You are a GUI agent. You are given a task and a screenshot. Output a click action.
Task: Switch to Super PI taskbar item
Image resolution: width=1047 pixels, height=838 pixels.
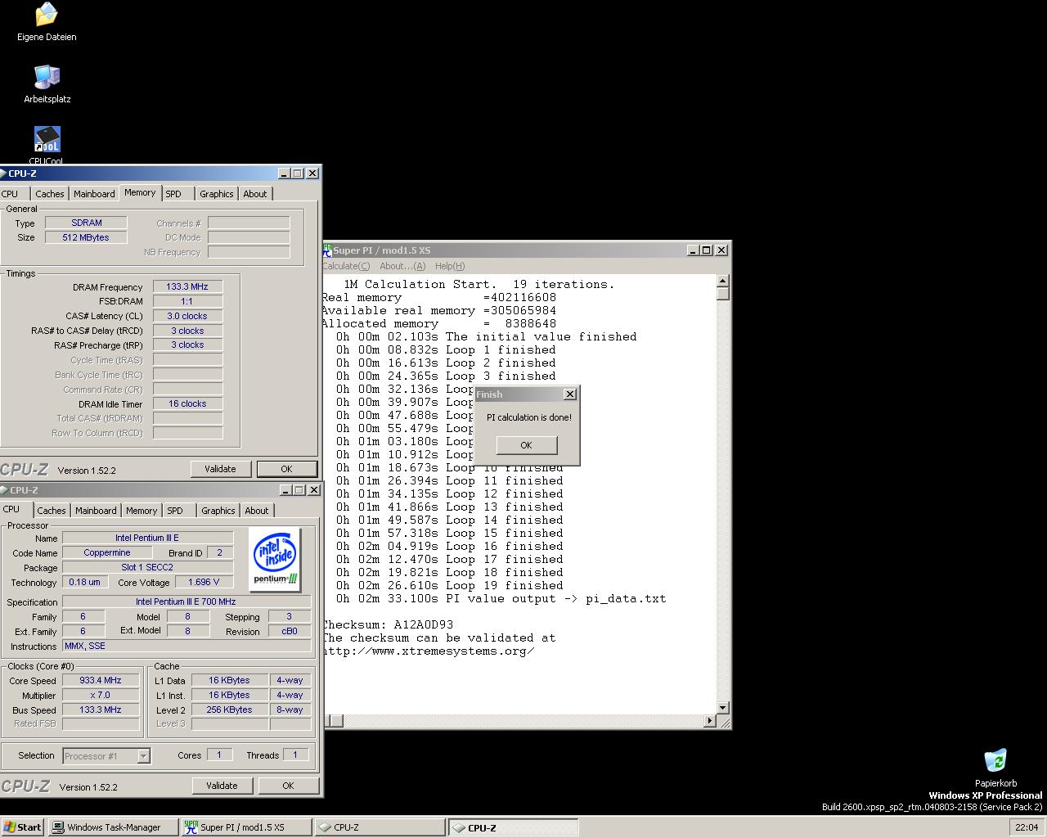point(246,827)
